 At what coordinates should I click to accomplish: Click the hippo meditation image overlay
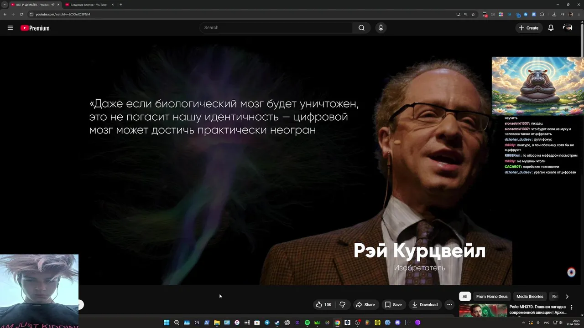click(x=537, y=86)
